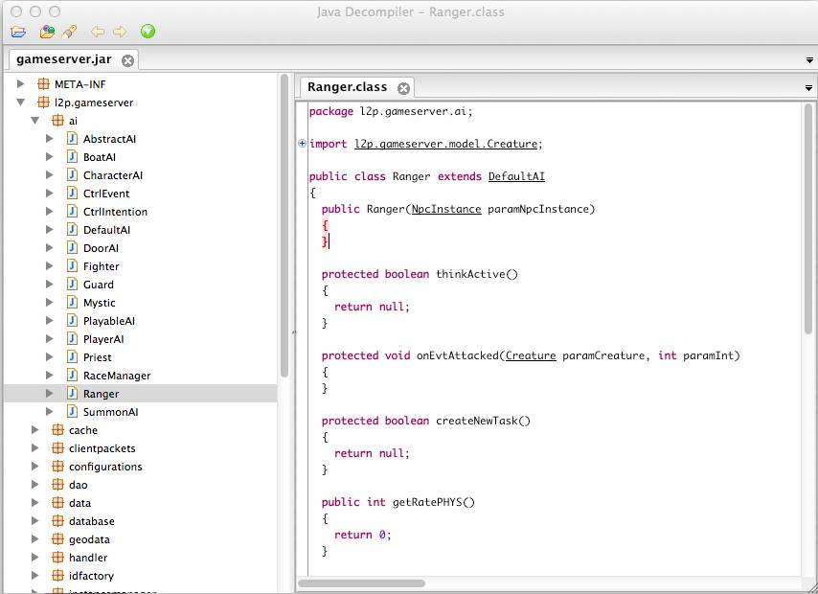Click the PlayerAI class file icon
This screenshot has width=818, height=594.
(73, 339)
